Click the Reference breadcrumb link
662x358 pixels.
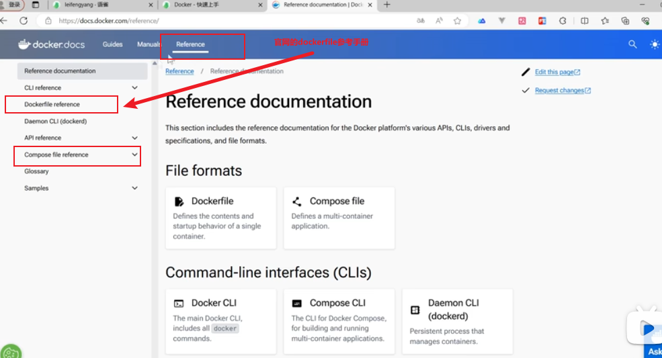click(179, 71)
